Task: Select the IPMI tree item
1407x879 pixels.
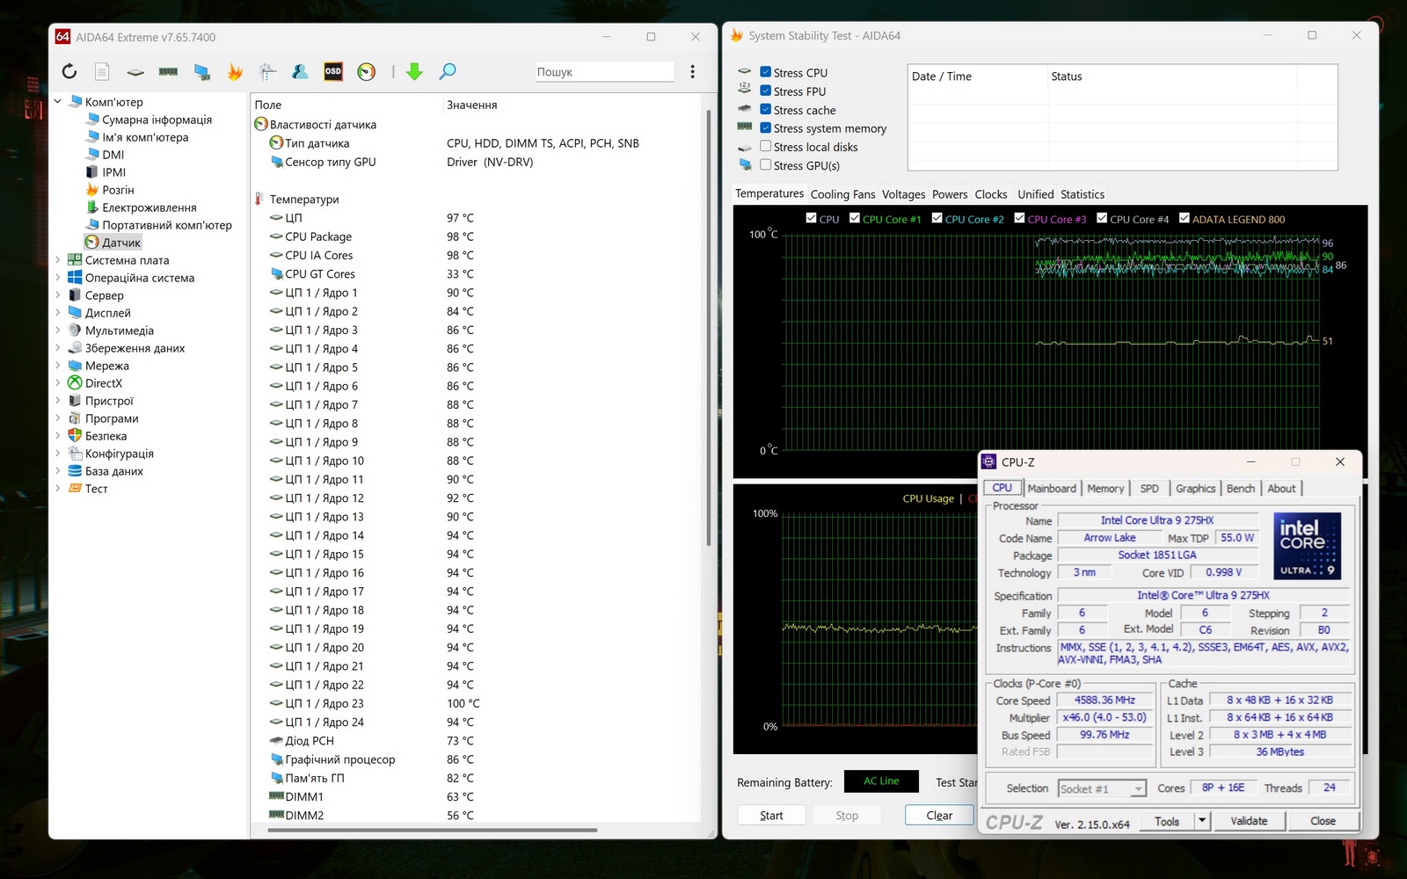Action: coord(113,172)
